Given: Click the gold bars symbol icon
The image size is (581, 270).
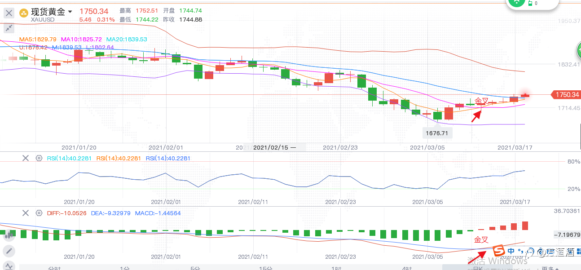Looking at the screenshot, I should pos(23,13).
